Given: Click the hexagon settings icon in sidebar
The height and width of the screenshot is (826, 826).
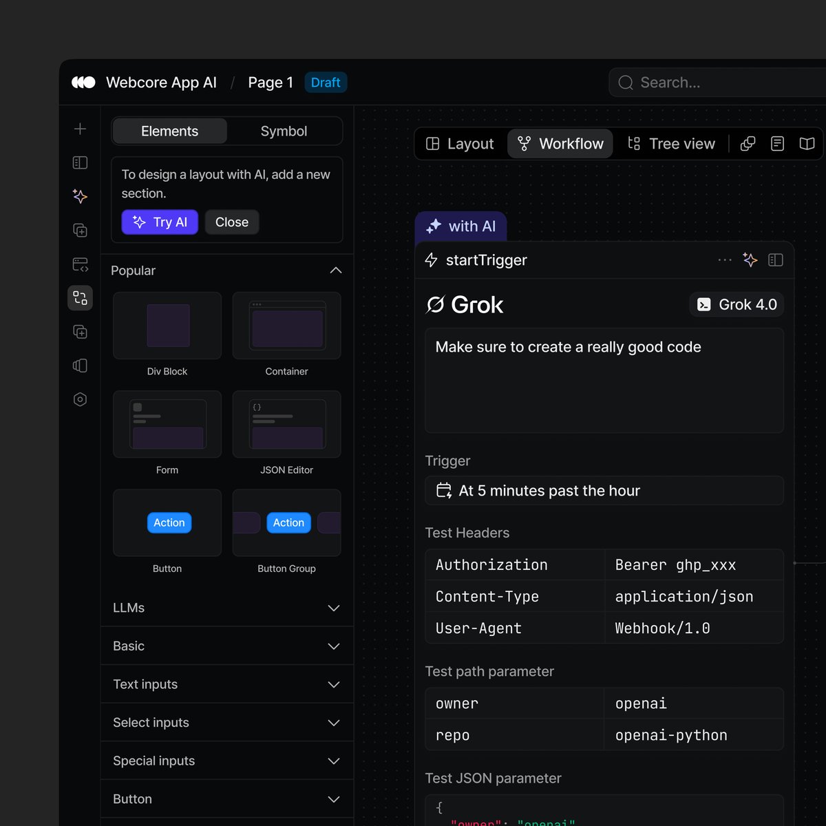Looking at the screenshot, I should point(80,399).
